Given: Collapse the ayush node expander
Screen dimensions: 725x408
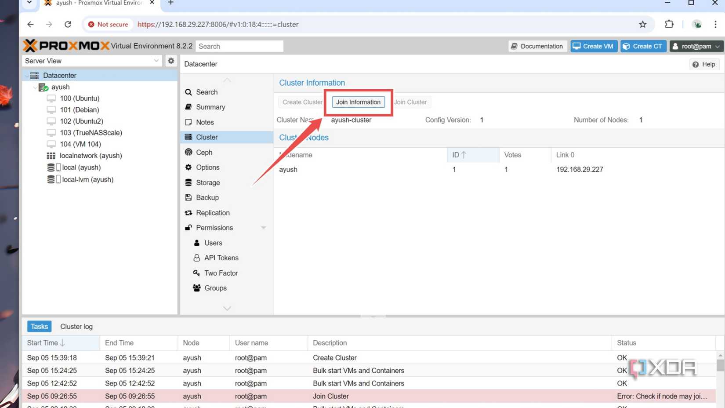Looking at the screenshot, I should [x=35, y=87].
